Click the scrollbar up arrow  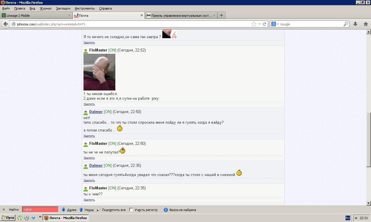pos(369,32)
